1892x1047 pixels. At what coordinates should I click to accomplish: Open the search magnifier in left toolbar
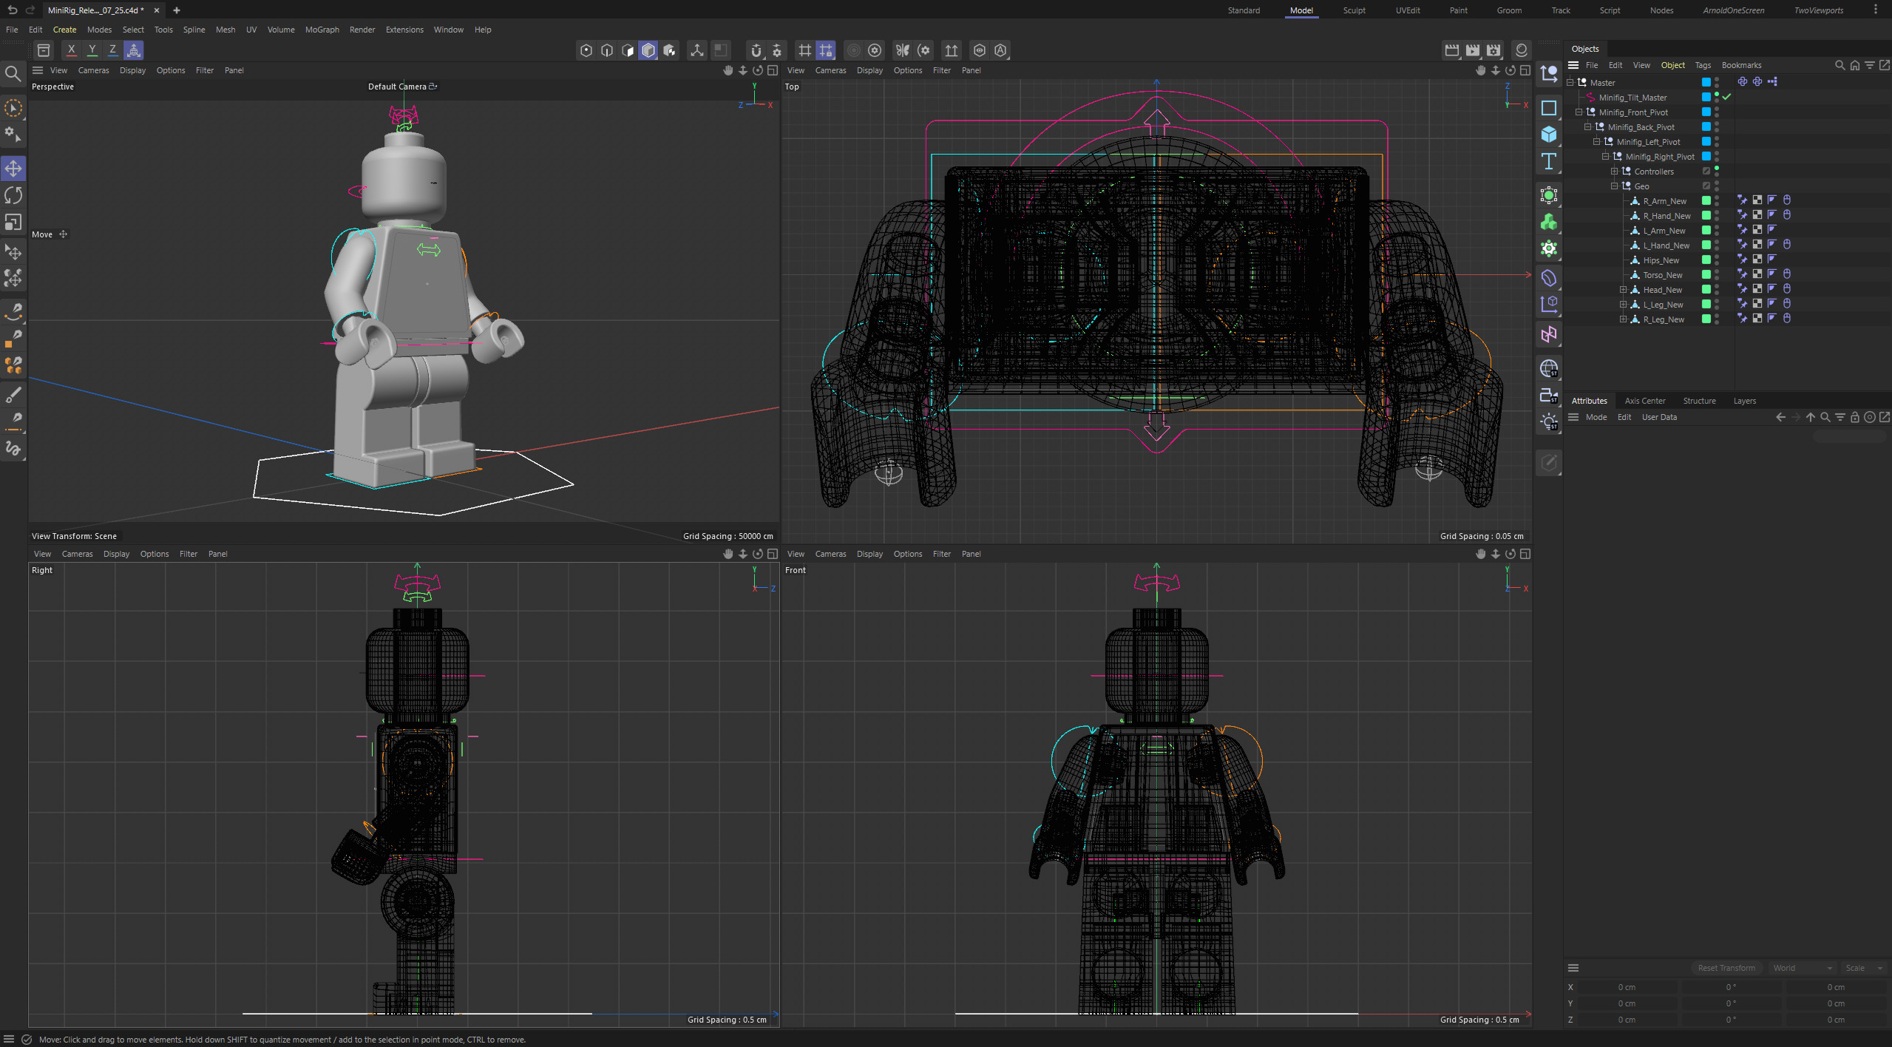coord(13,73)
